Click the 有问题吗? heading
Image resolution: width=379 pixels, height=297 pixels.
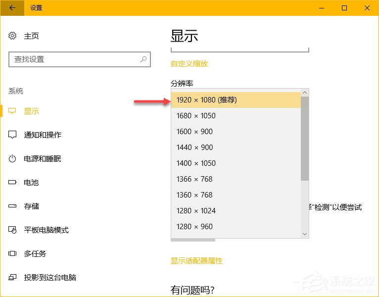point(192,290)
